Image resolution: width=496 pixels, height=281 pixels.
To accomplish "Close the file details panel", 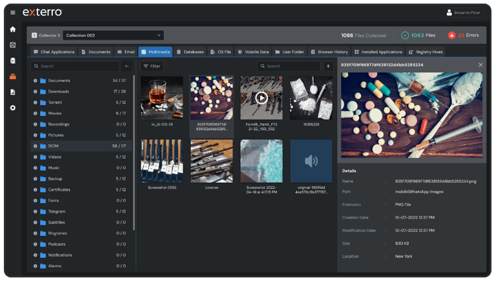I will pyautogui.click(x=480, y=64).
